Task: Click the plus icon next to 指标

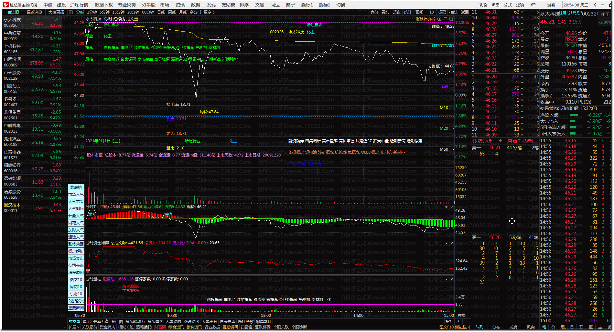Action: 458,322
